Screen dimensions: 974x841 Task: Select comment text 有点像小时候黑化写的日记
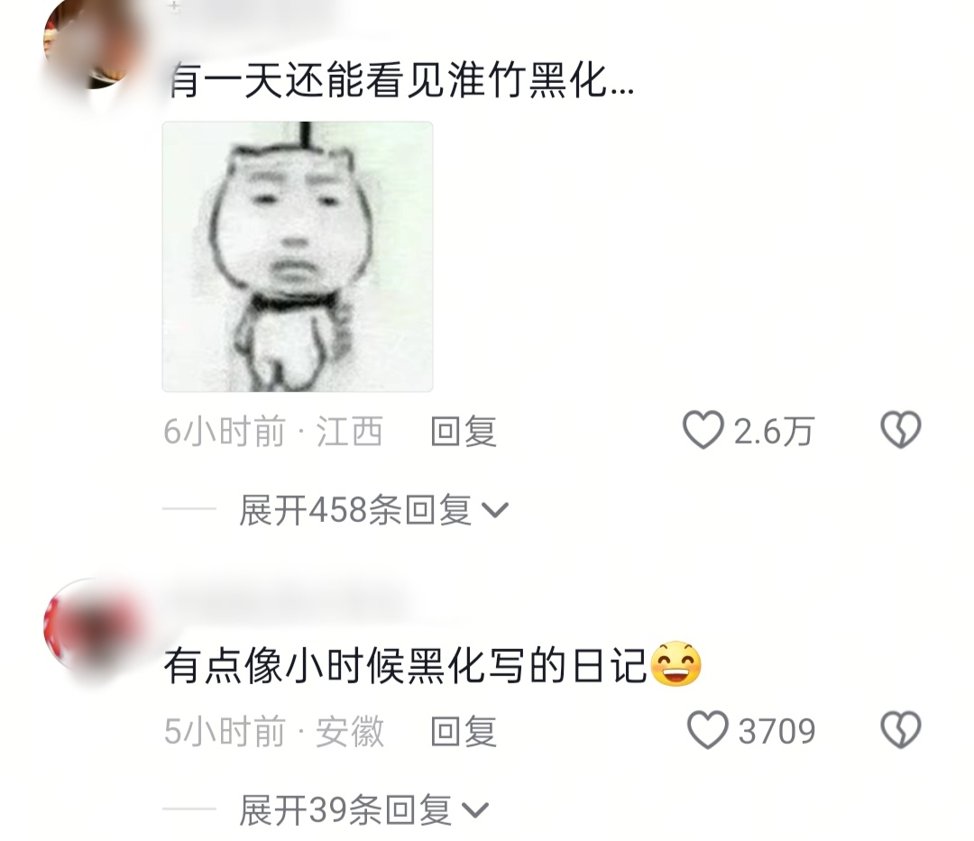click(x=406, y=664)
